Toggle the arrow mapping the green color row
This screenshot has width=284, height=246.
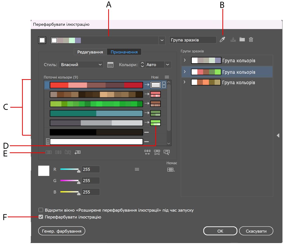(x=147, y=103)
